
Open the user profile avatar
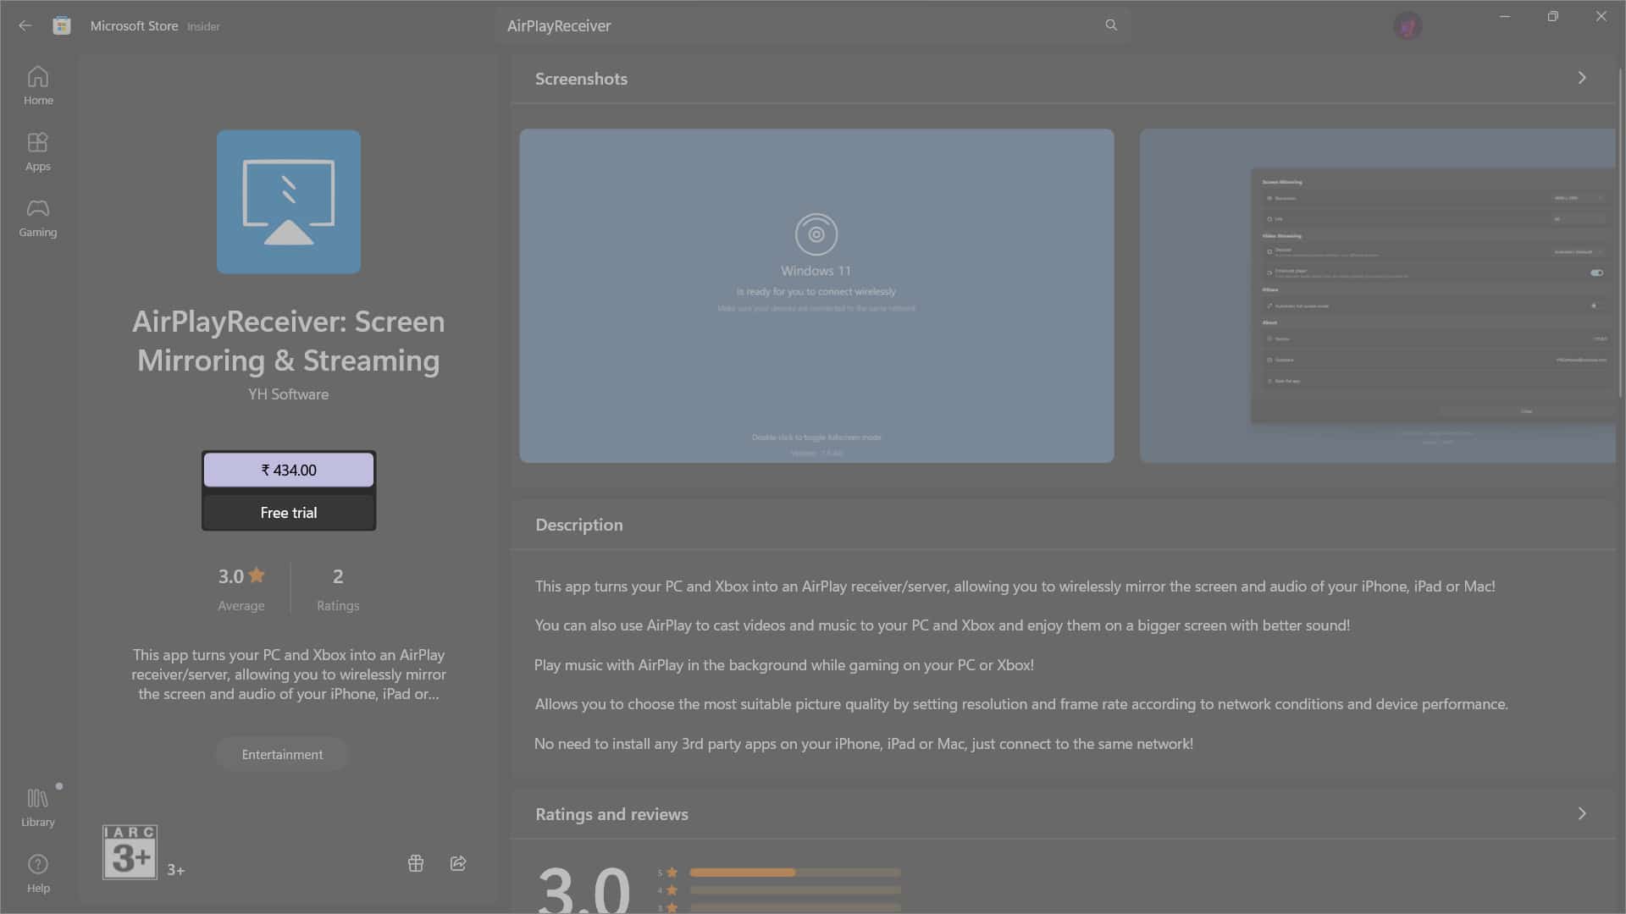(x=1408, y=26)
